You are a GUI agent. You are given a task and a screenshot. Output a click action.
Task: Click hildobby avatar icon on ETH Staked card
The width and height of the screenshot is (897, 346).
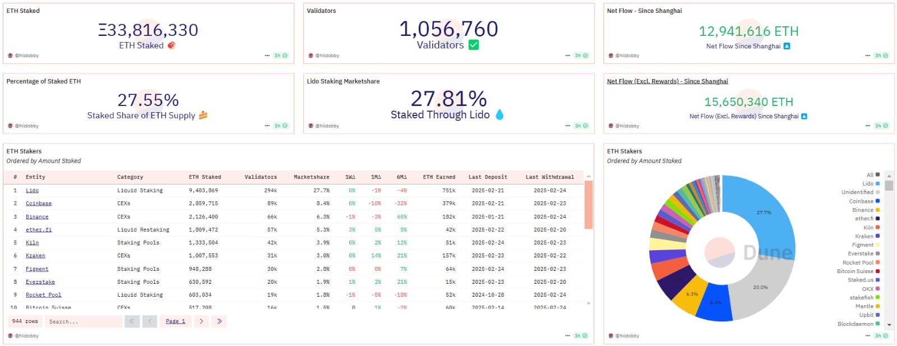(x=10, y=56)
